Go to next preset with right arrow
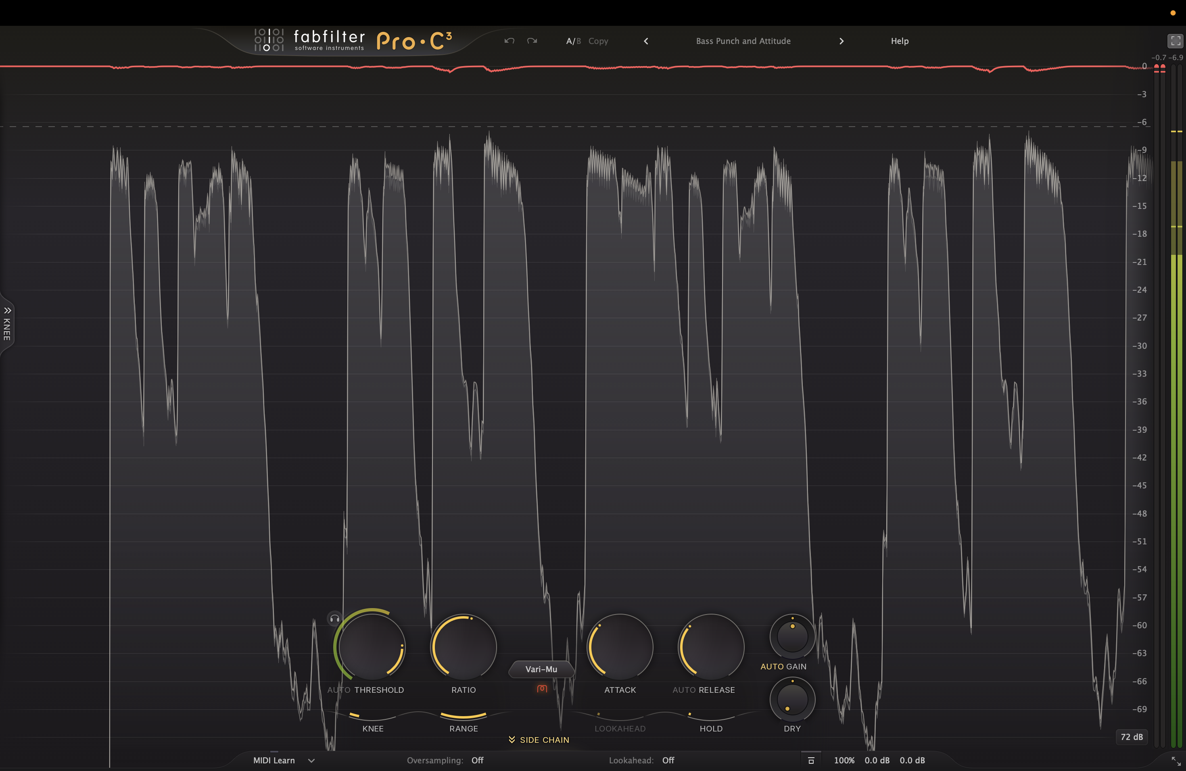The width and height of the screenshot is (1186, 771). tap(841, 41)
